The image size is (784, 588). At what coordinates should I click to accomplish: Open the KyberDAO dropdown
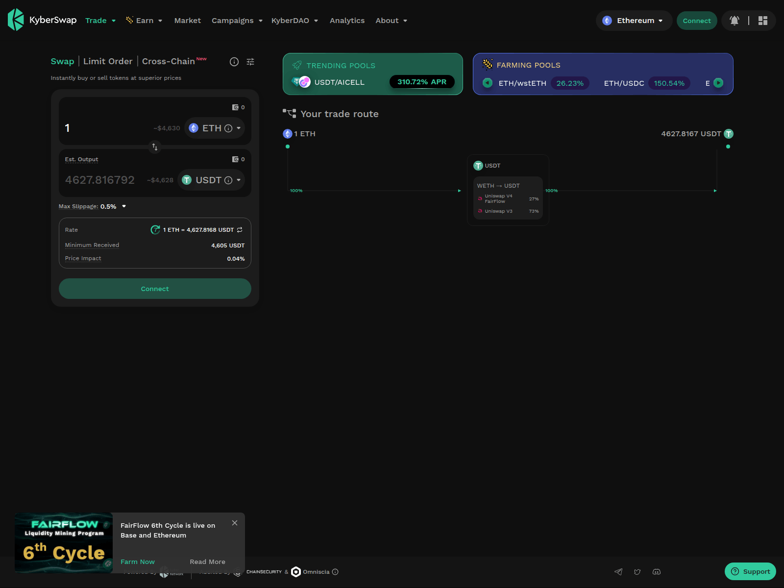pyautogui.click(x=295, y=21)
